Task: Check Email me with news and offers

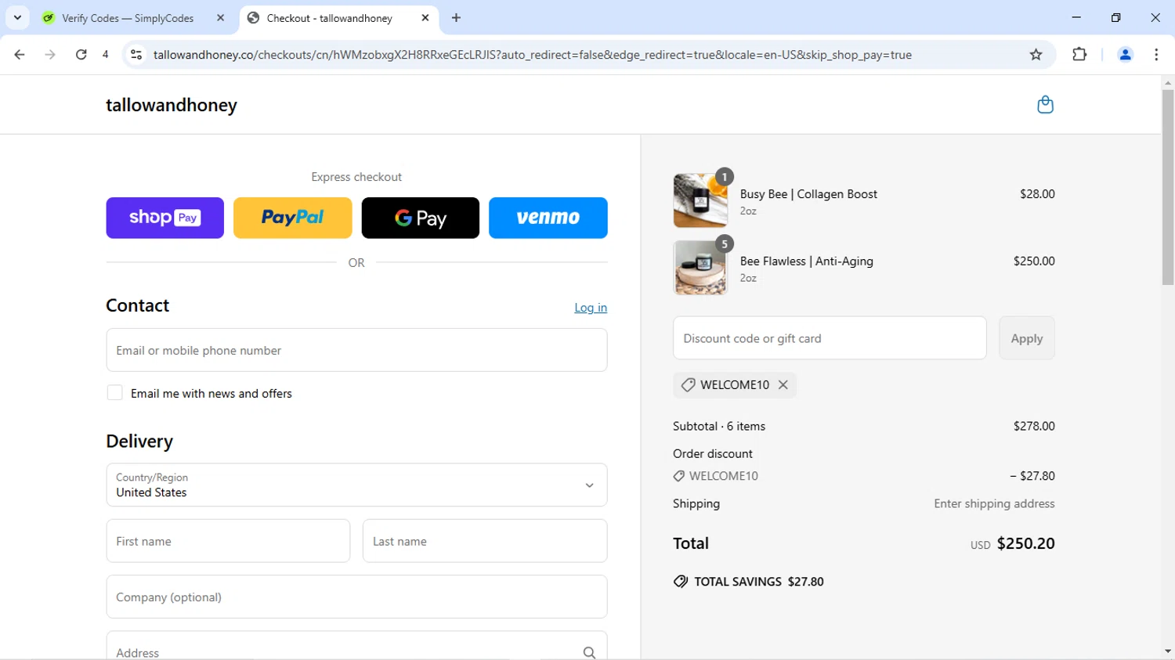Action: 114,393
